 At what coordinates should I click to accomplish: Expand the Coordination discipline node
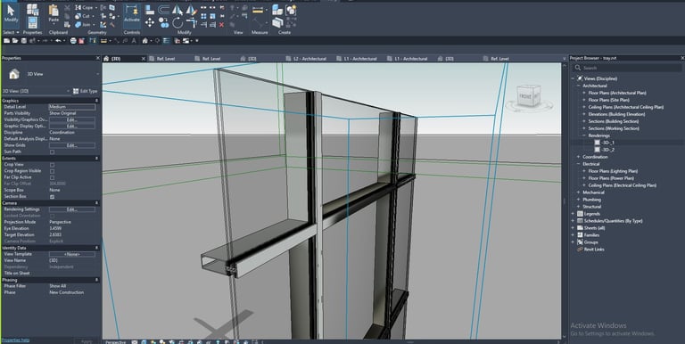pos(578,157)
